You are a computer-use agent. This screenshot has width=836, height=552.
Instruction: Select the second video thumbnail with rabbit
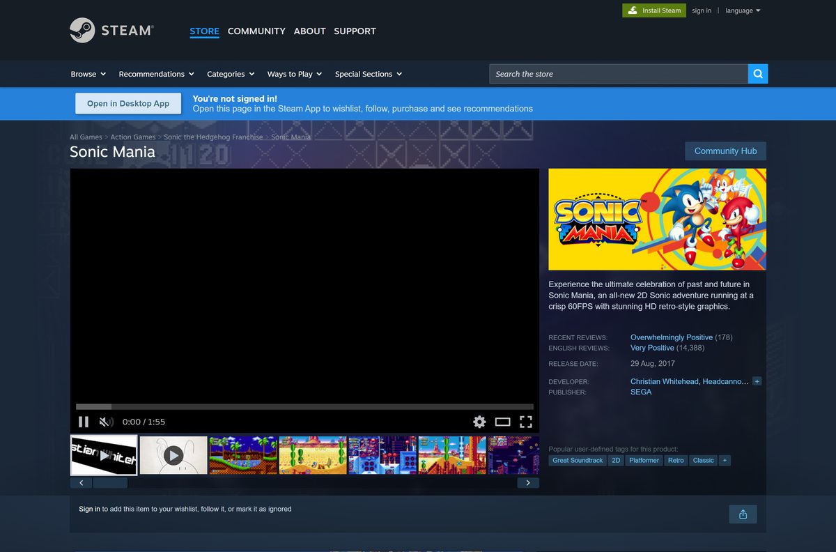[x=173, y=456]
